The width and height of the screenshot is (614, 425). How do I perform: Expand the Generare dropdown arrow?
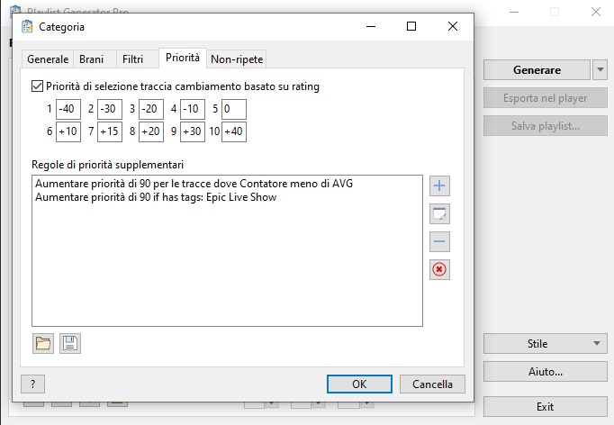point(600,70)
